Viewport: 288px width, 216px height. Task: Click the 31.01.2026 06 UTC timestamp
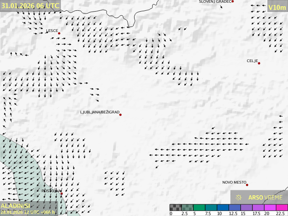tap(30, 5)
